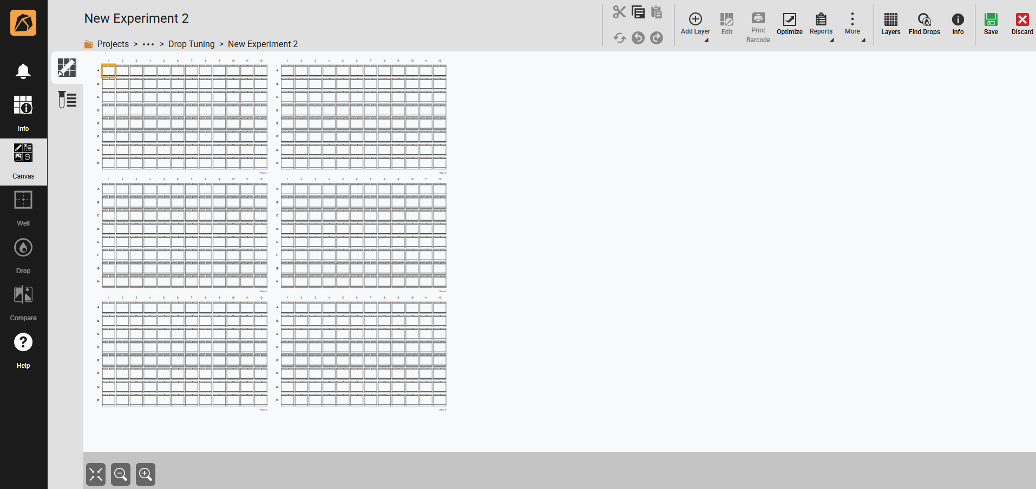Save the experiment
The width and height of the screenshot is (1036, 489).
pos(991,24)
